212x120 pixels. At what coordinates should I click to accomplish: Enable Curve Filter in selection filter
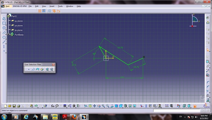click(33, 69)
